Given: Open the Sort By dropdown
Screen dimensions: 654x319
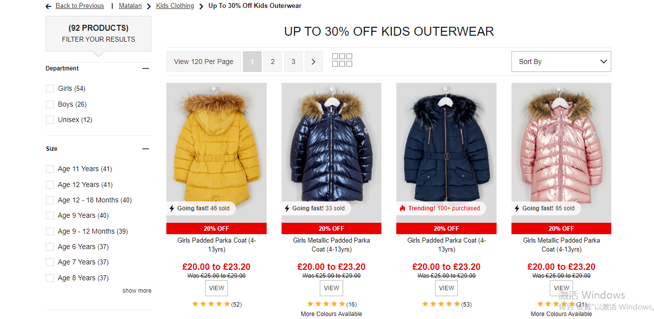Looking at the screenshot, I should coord(561,62).
